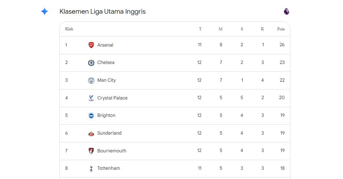Select the Sunderland team name

click(x=109, y=133)
